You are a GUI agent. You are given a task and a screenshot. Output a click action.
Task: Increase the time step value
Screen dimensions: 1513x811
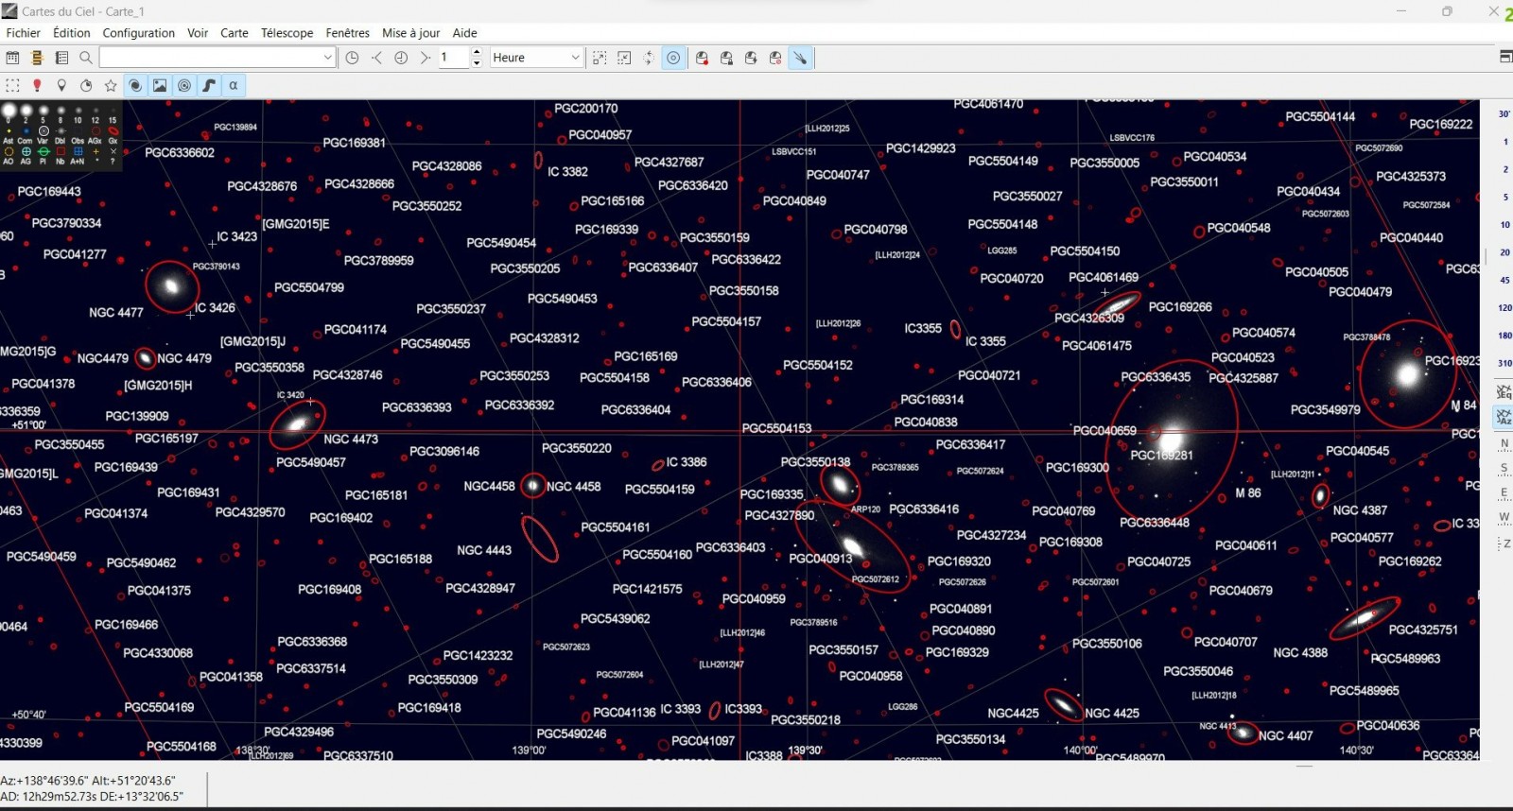tap(477, 52)
